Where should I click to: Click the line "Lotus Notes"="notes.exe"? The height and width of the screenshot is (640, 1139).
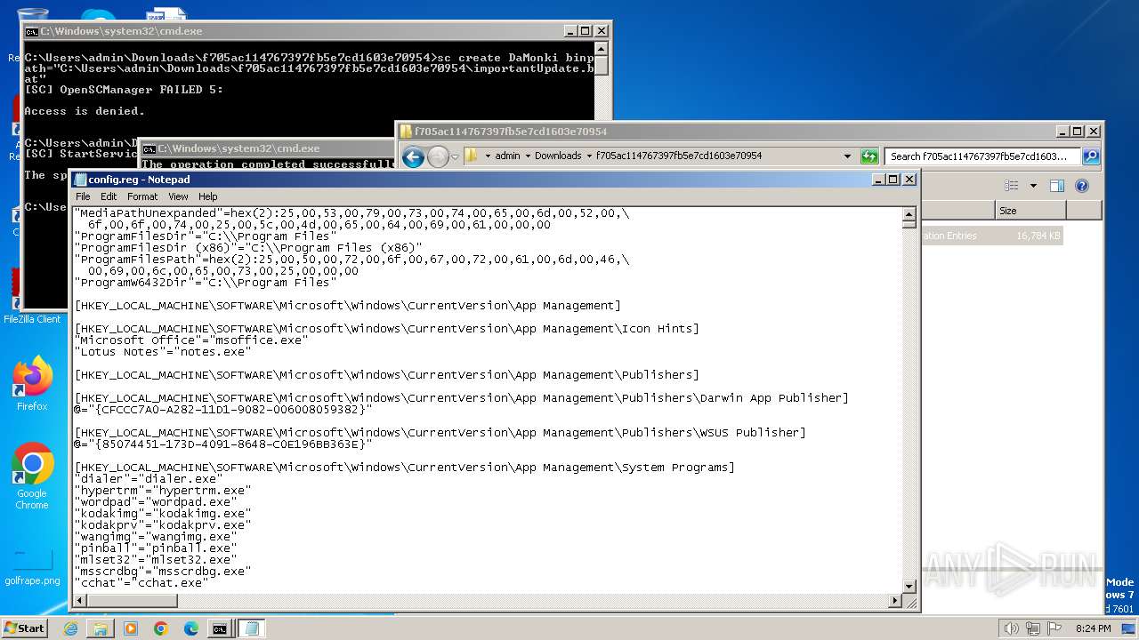coord(164,351)
